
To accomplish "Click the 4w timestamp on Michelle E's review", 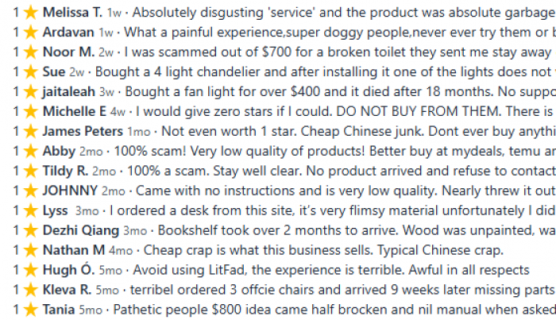I will (x=118, y=112).
